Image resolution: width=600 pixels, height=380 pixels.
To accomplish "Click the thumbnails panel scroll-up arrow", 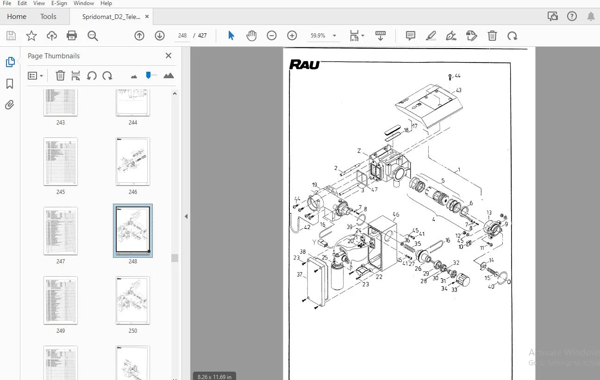I will (x=175, y=93).
